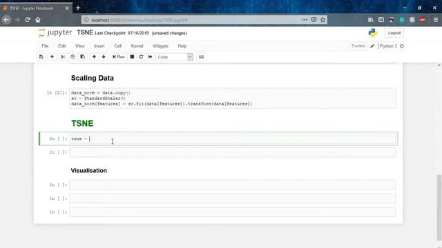Click the Scaling Data heading
The width and height of the screenshot is (442, 248).
[x=92, y=78]
